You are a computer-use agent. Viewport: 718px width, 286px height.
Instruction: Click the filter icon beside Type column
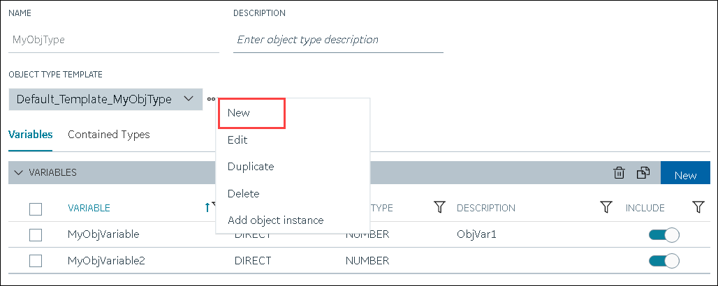click(439, 207)
